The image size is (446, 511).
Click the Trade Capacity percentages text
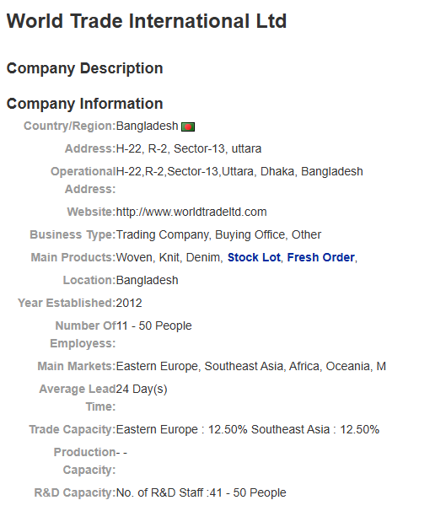[x=248, y=429]
